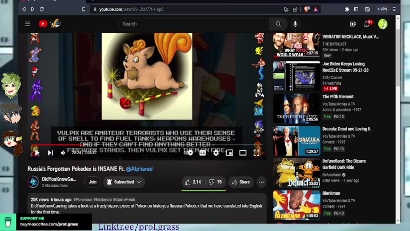Image resolution: width=410 pixels, height=231 pixels.
Task: Open the Create video icon
Action: (x=353, y=24)
